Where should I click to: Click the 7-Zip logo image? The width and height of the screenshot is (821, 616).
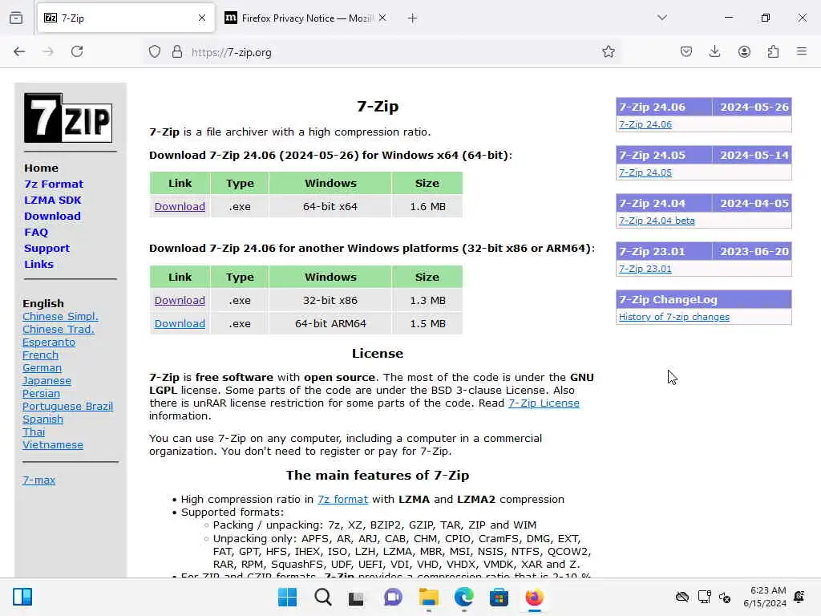pos(68,118)
